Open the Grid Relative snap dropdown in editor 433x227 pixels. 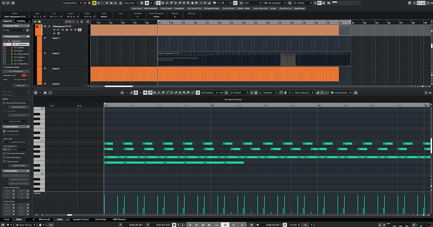(x=209, y=93)
